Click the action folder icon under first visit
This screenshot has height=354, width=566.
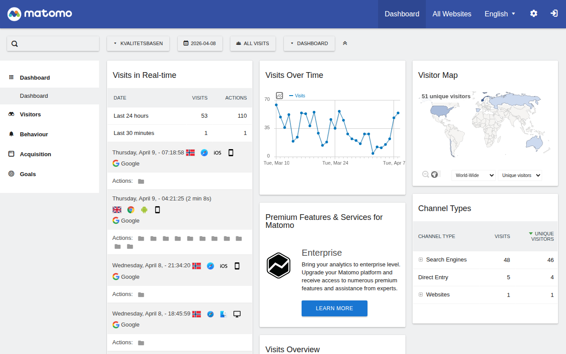coord(141,181)
